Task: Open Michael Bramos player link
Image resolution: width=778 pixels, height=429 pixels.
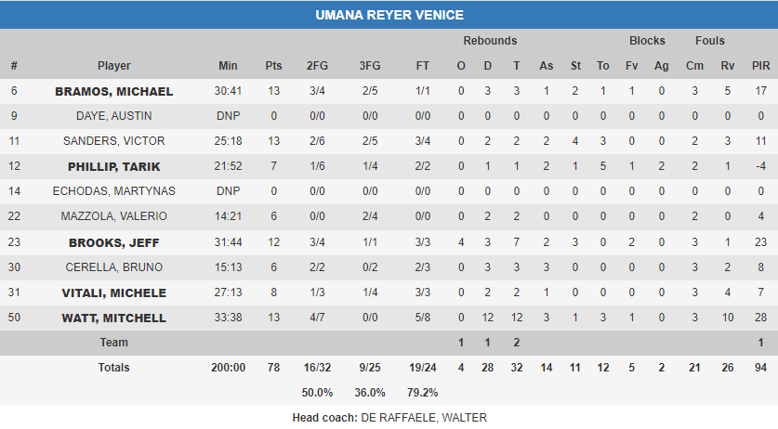Action: point(114,91)
